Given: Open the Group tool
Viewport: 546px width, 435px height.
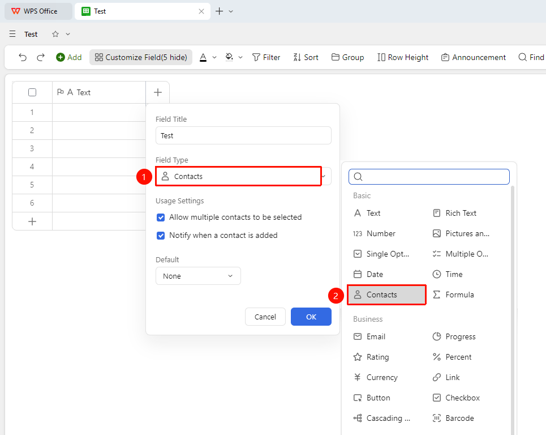Looking at the screenshot, I should (347, 57).
